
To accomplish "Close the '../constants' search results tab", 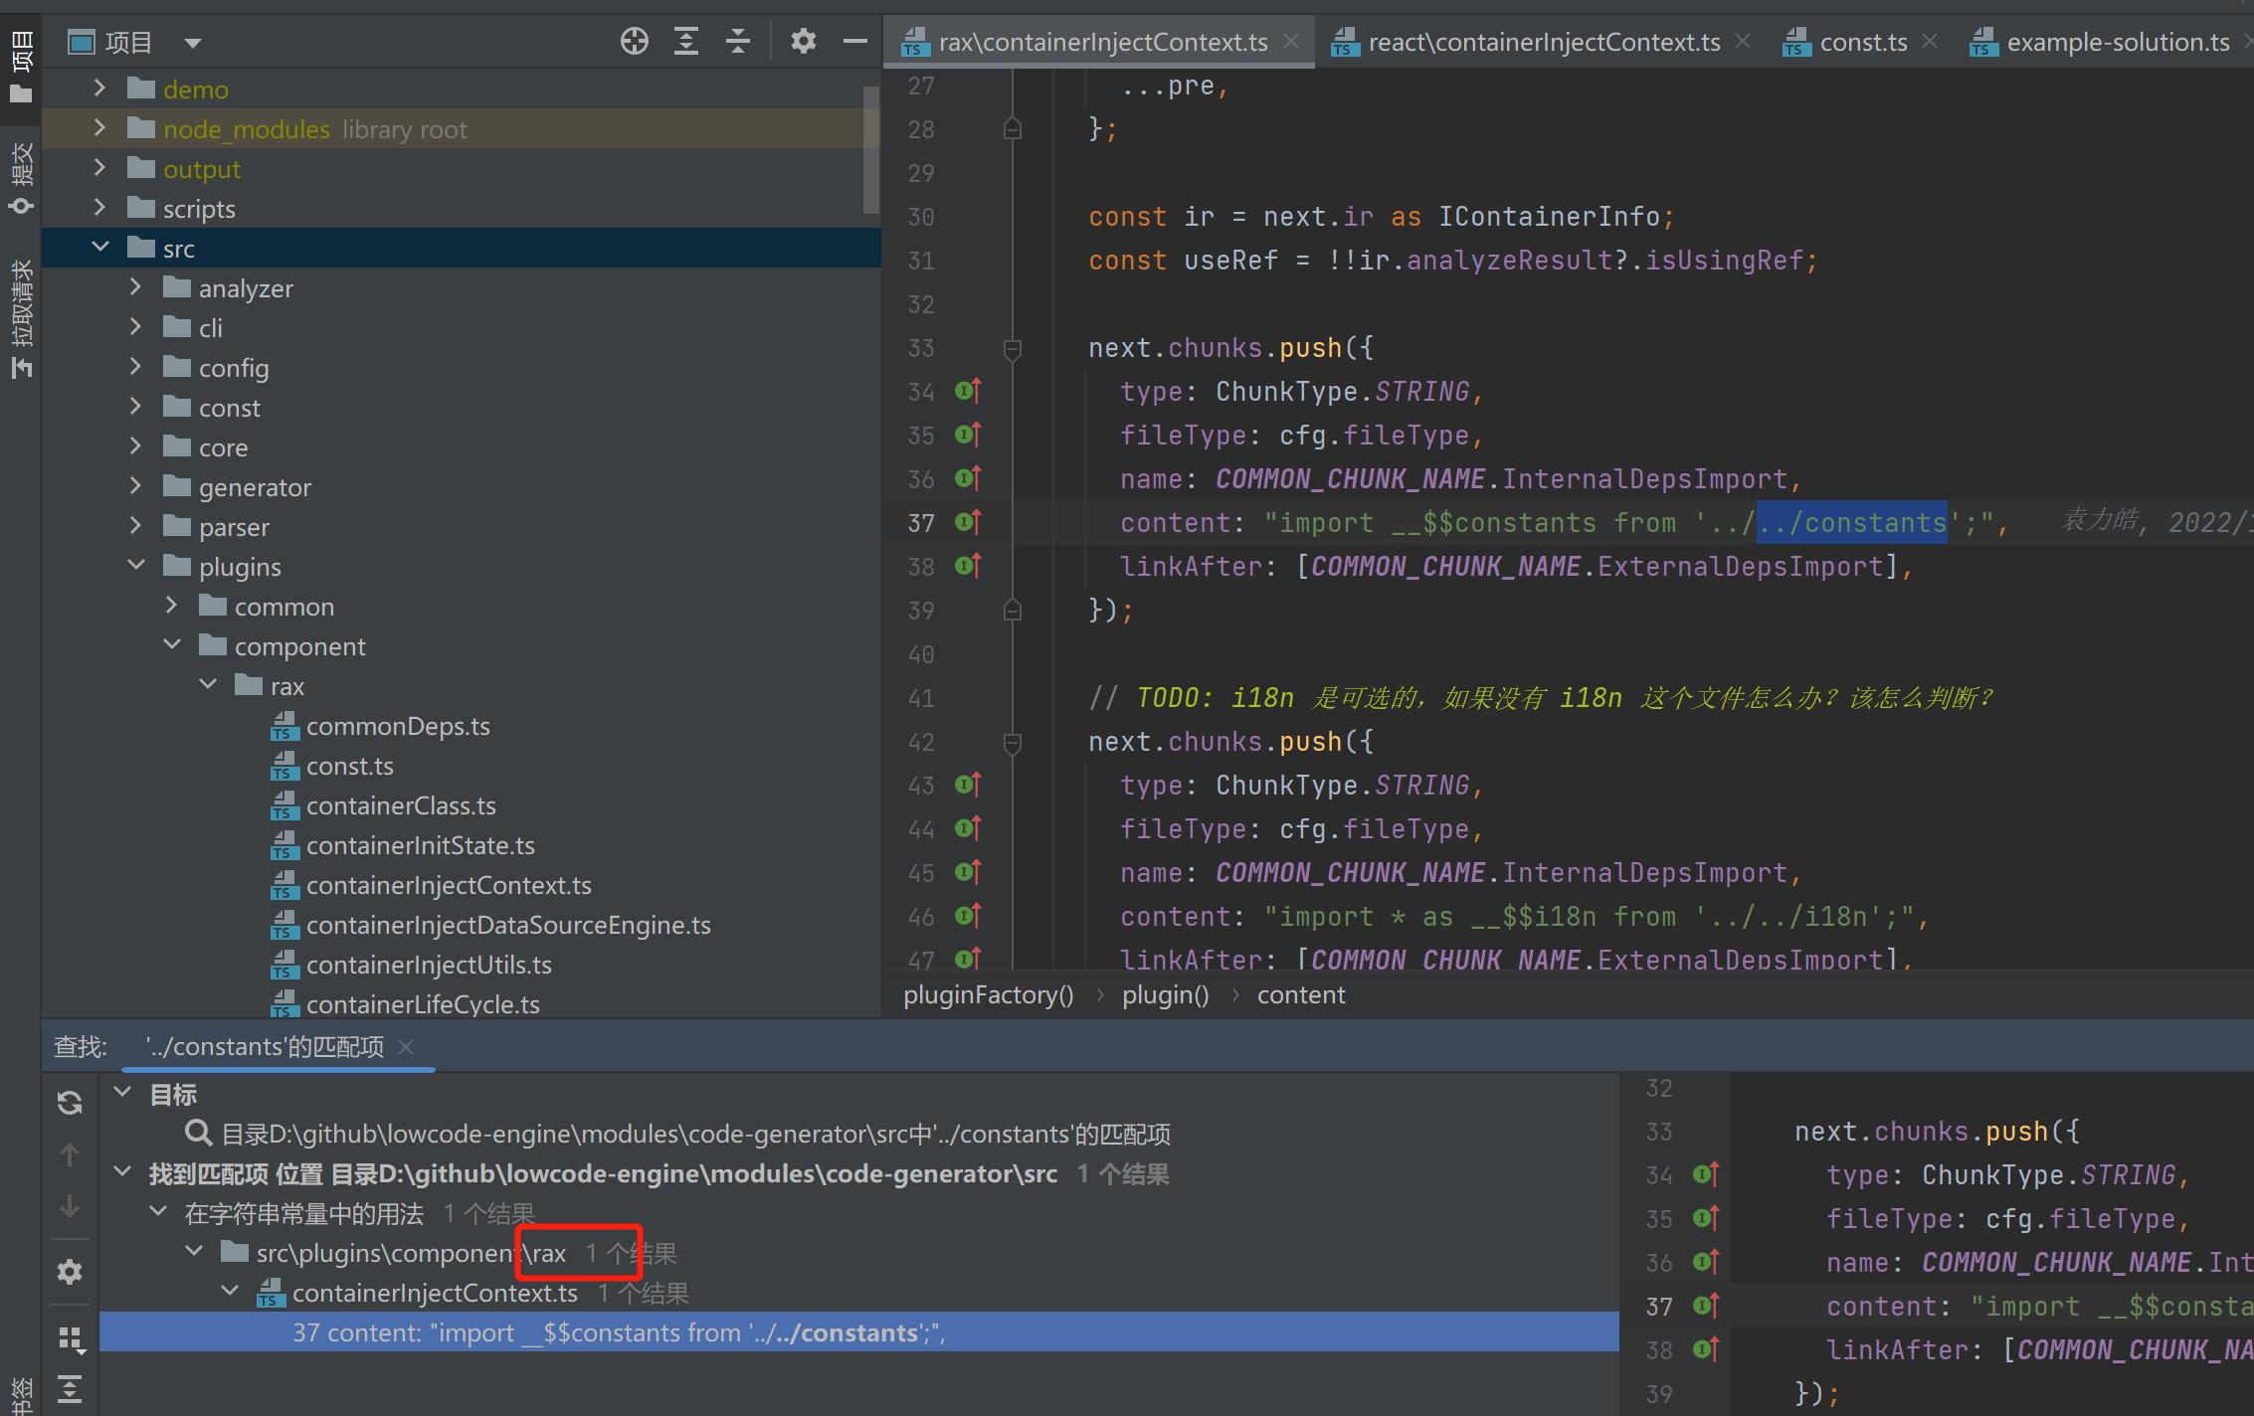I will [406, 1047].
